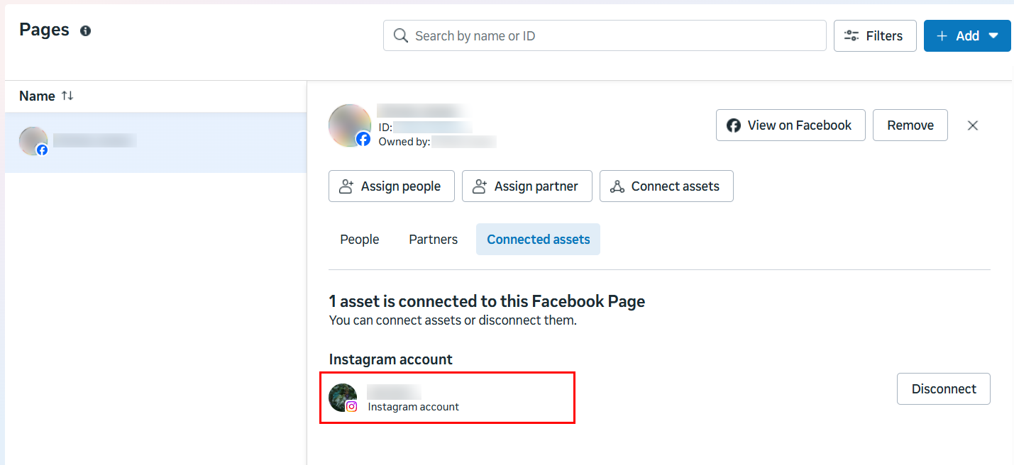Click the Name column header
This screenshot has width=1014, height=465.
click(37, 96)
